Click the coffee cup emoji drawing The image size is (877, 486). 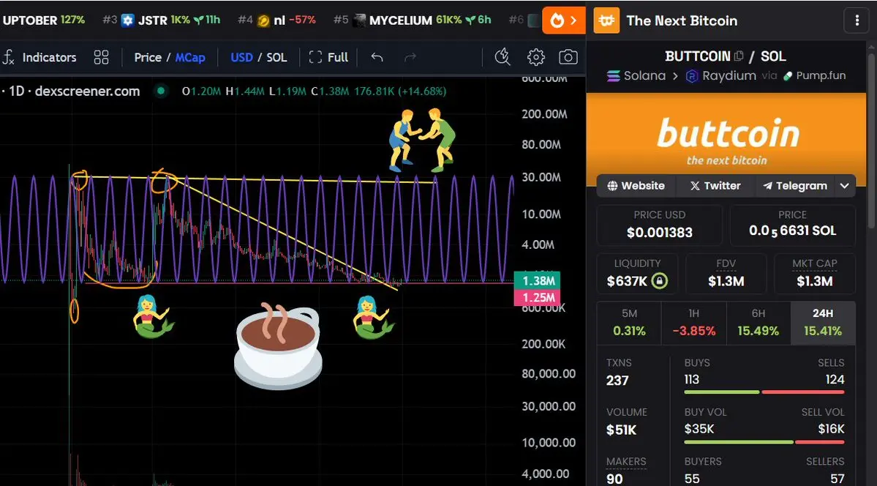[x=278, y=346]
